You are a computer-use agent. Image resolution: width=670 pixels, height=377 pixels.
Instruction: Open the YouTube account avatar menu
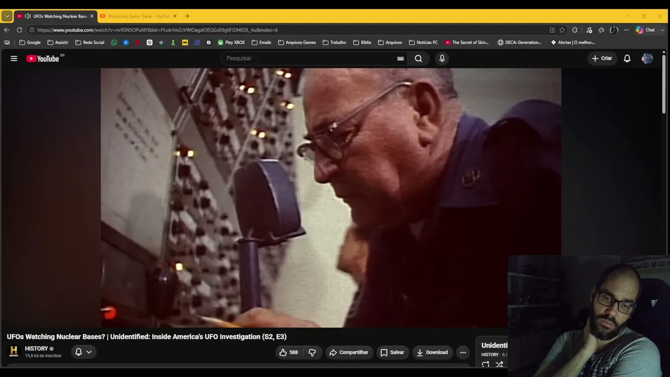point(647,59)
